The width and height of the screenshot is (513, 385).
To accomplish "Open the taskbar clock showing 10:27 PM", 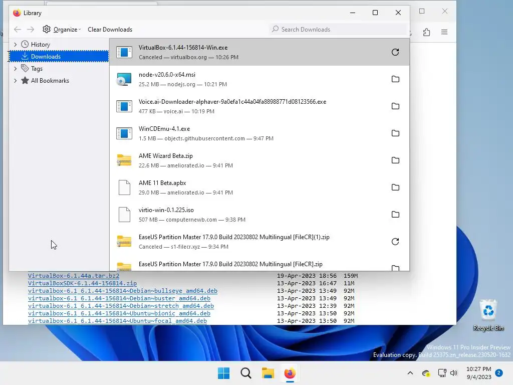I will (478, 373).
